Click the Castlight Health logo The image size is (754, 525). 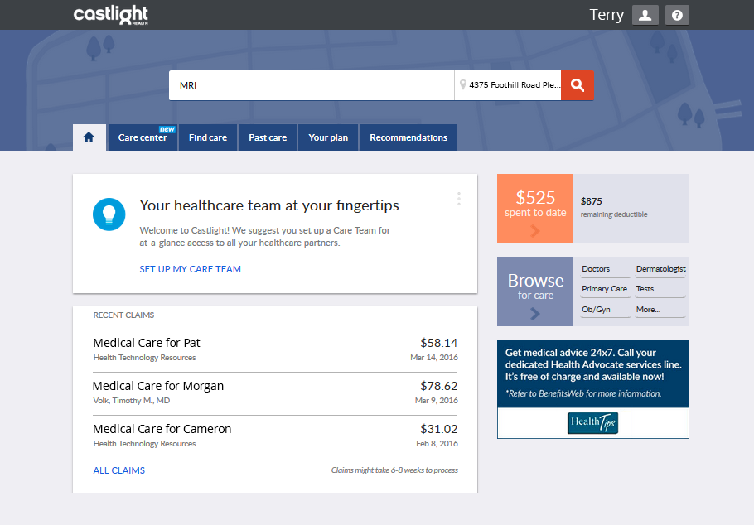point(111,15)
